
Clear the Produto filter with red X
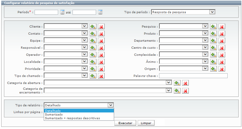[x=222, y=33]
